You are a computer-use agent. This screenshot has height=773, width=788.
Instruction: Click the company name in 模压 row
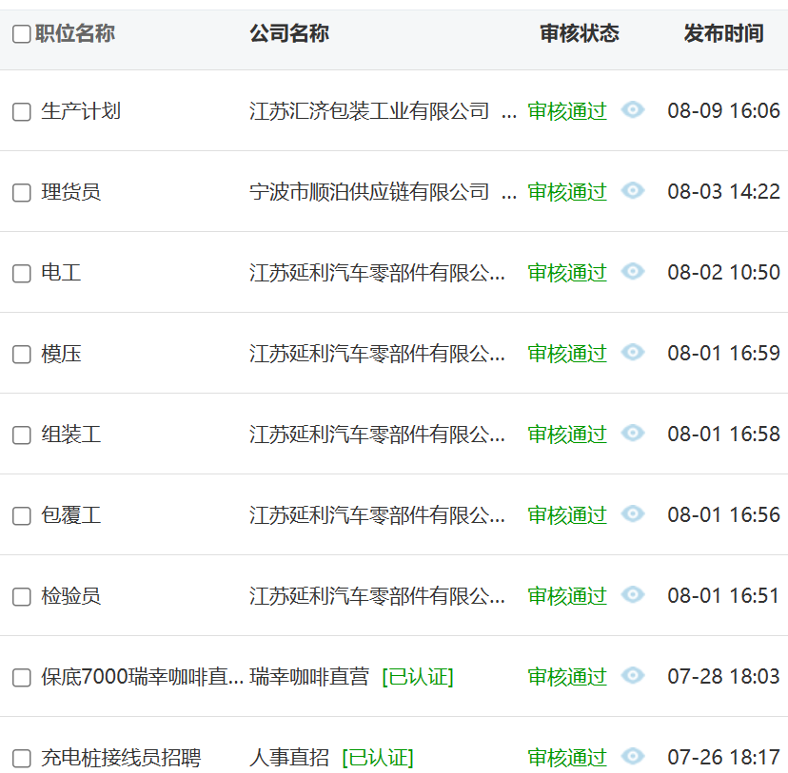click(x=377, y=354)
